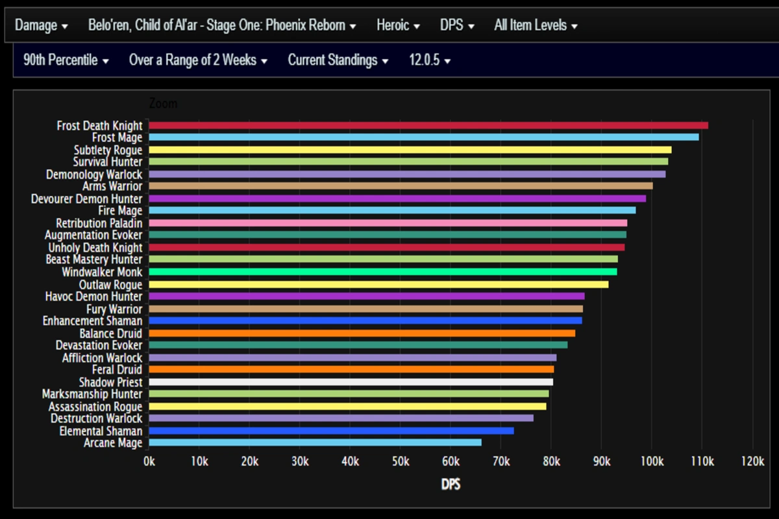Click the 100k axis tick label
Image resolution: width=779 pixels, height=519 pixels.
pos(652,461)
